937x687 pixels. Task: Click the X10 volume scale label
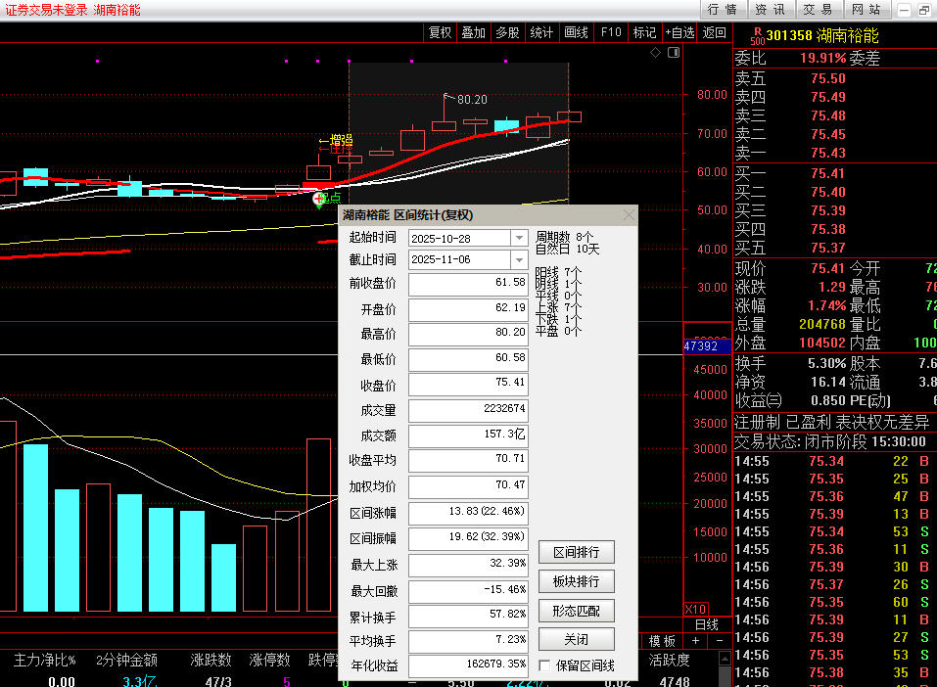click(x=695, y=609)
